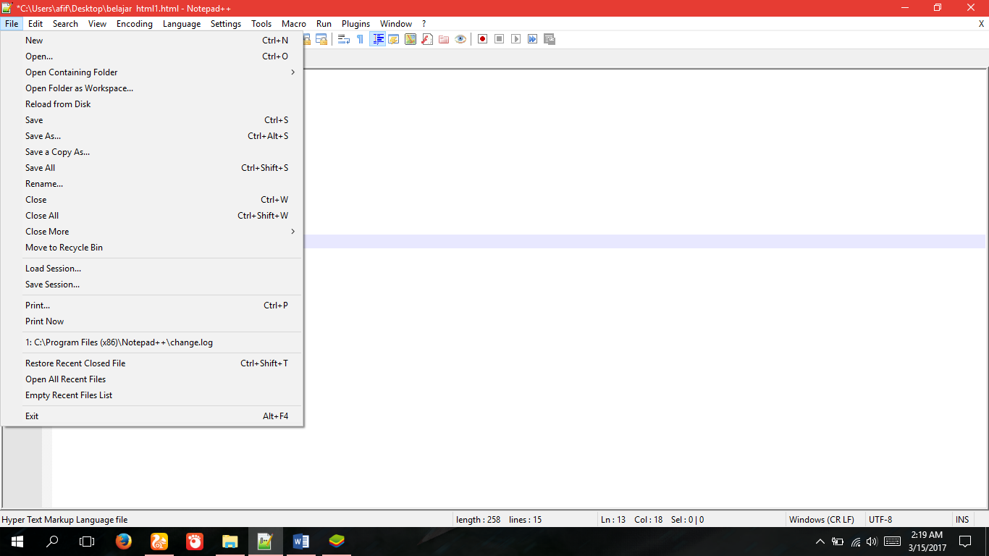
Task: Select Restore Recent Closed File
Action: 152,363
